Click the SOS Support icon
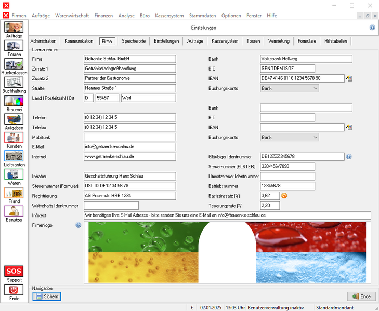This screenshot has width=379, height=311. [14, 272]
